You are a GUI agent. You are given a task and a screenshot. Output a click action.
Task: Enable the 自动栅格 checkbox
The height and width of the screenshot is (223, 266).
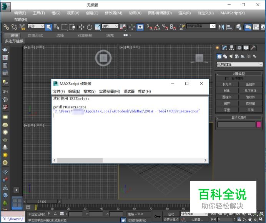[x=227, y=78]
